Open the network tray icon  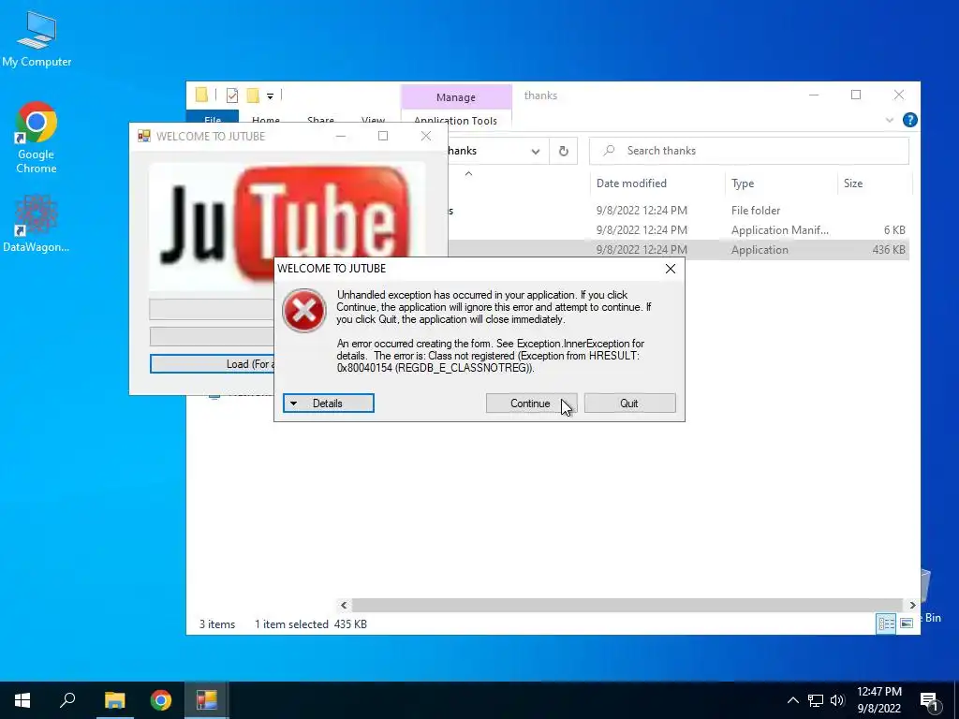coord(816,700)
